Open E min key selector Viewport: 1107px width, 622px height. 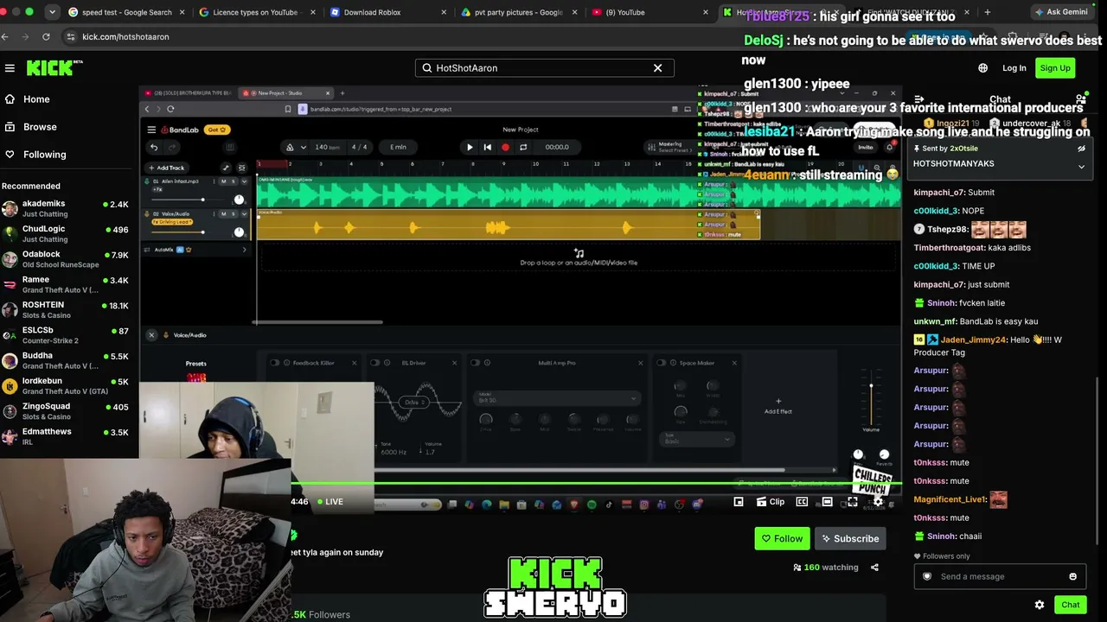(398, 147)
